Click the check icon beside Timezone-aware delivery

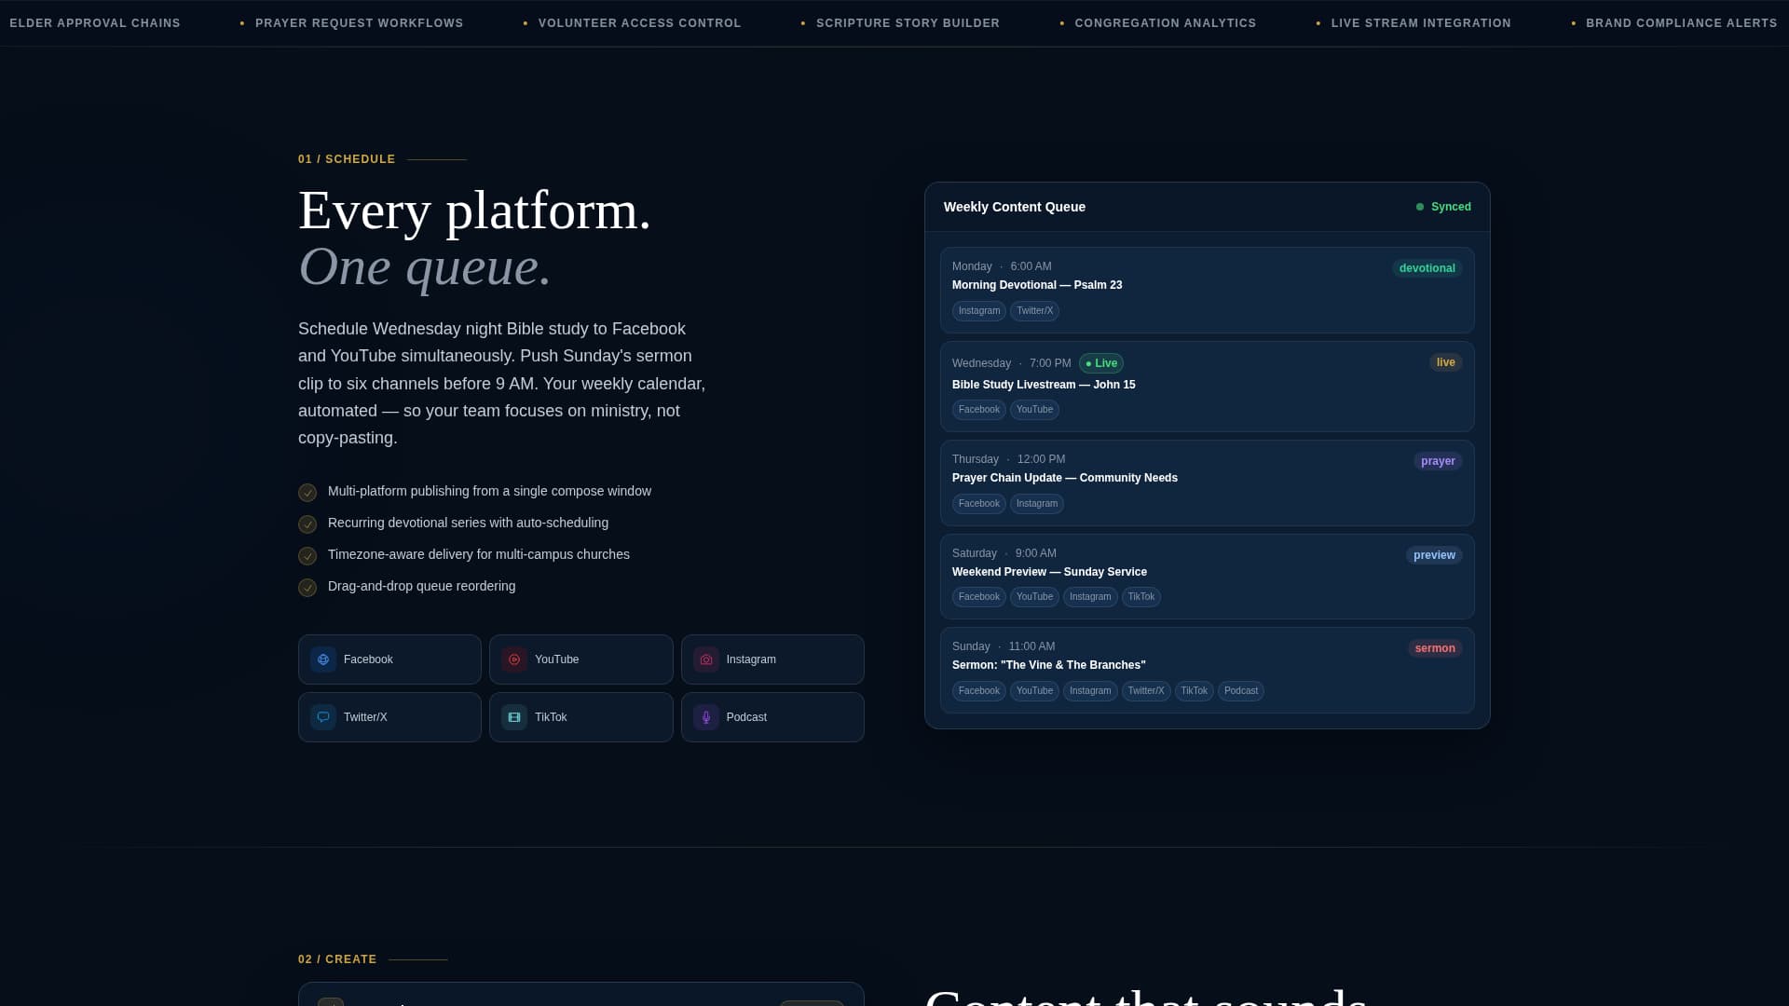pos(307,556)
